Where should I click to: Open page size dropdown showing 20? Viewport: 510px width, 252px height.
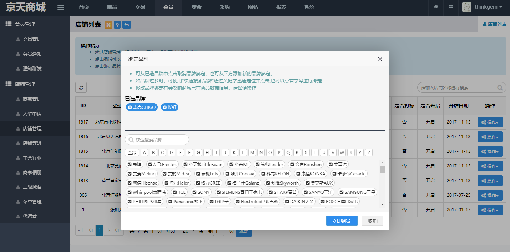tap(189, 231)
